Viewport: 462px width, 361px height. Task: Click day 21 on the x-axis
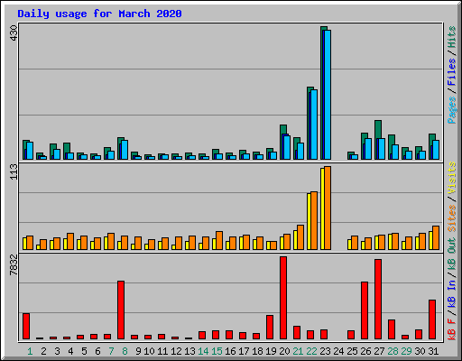[298, 351]
